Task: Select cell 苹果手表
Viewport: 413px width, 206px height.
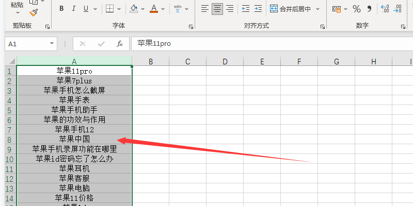Action: coord(74,100)
